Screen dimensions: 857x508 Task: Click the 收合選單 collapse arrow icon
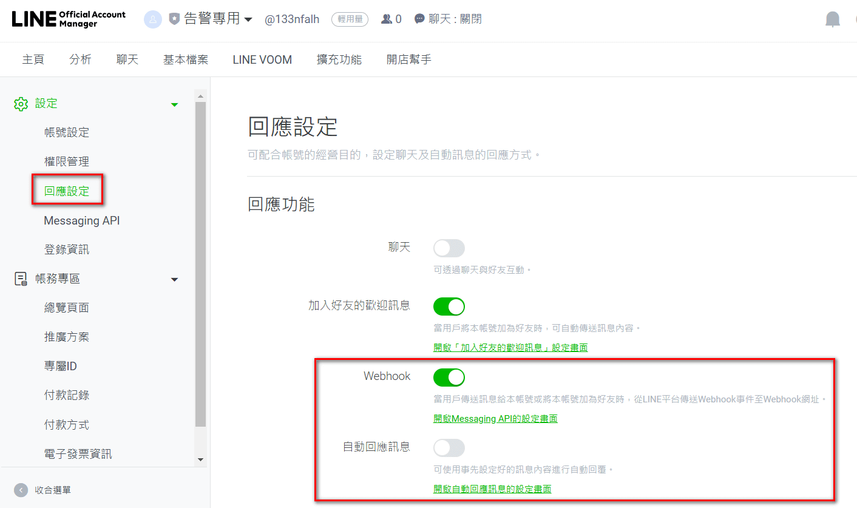(x=21, y=490)
